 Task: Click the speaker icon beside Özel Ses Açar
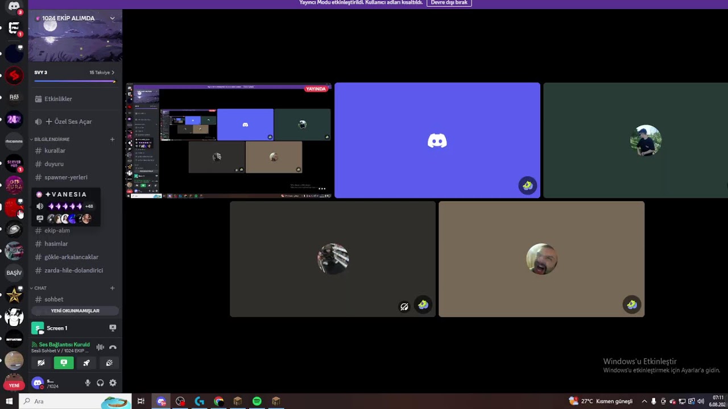point(38,122)
